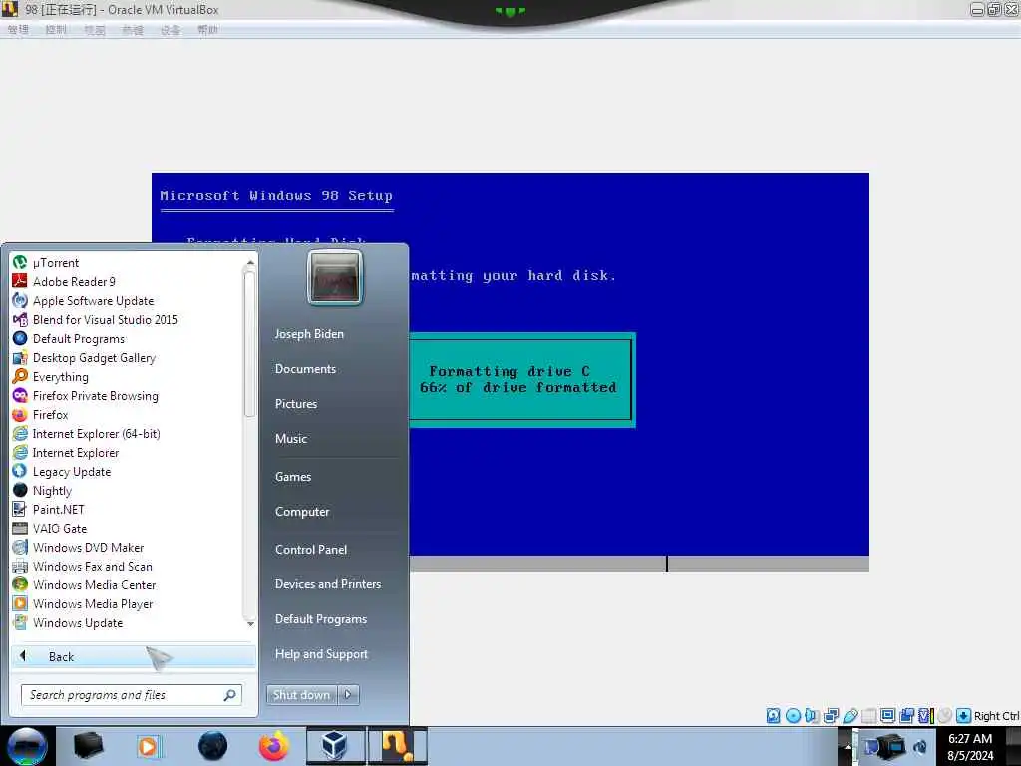Open Adobe Reader 9
Screen dimensions: 1021x766
[64, 282]
